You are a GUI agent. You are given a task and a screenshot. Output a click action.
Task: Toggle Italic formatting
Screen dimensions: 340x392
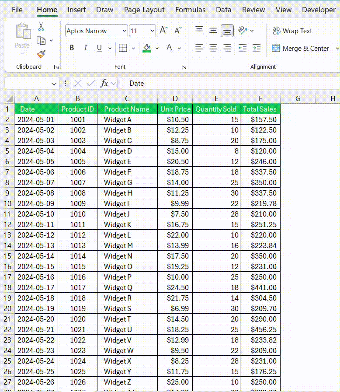click(85, 48)
